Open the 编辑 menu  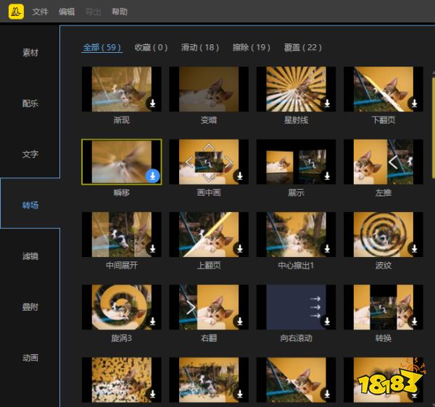pos(67,12)
